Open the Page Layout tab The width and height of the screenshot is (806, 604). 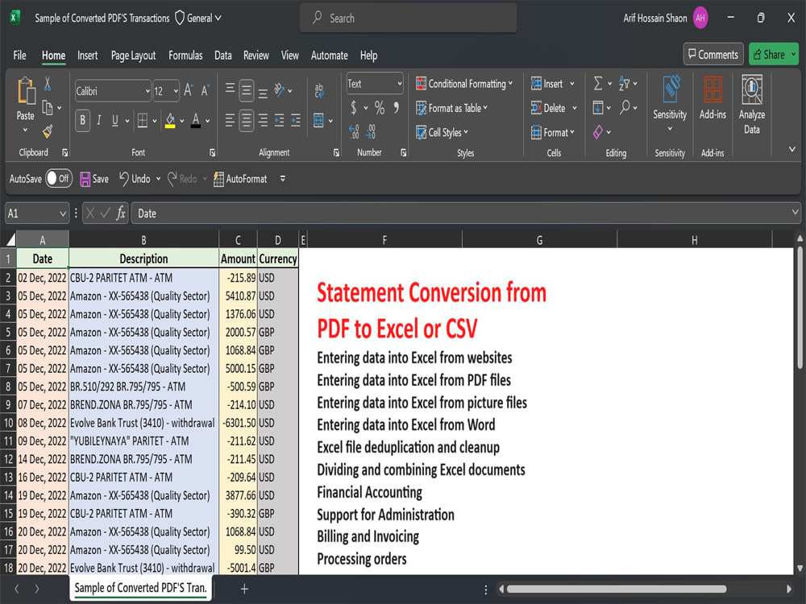pyautogui.click(x=133, y=55)
